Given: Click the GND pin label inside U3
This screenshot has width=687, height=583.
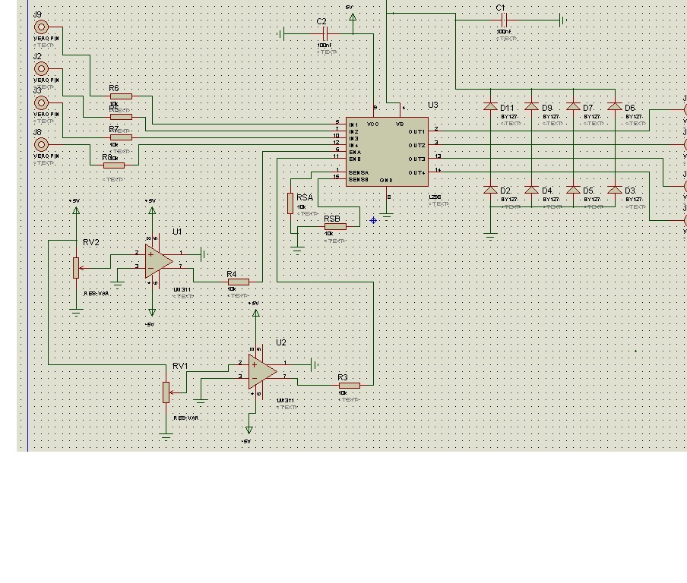Looking at the screenshot, I should coord(386,181).
